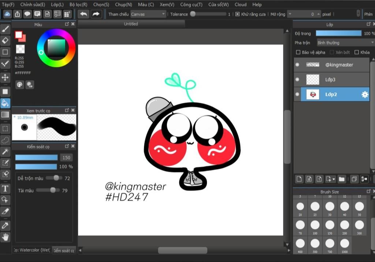Open the Lớp(L) menu
The height and width of the screenshot is (262, 375).
(x=57, y=4)
